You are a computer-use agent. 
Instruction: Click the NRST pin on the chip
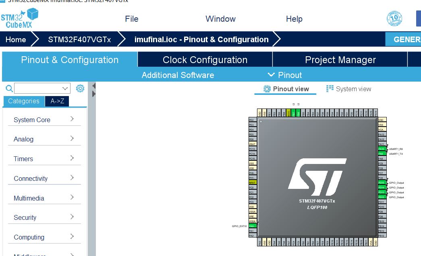point(253,182)
